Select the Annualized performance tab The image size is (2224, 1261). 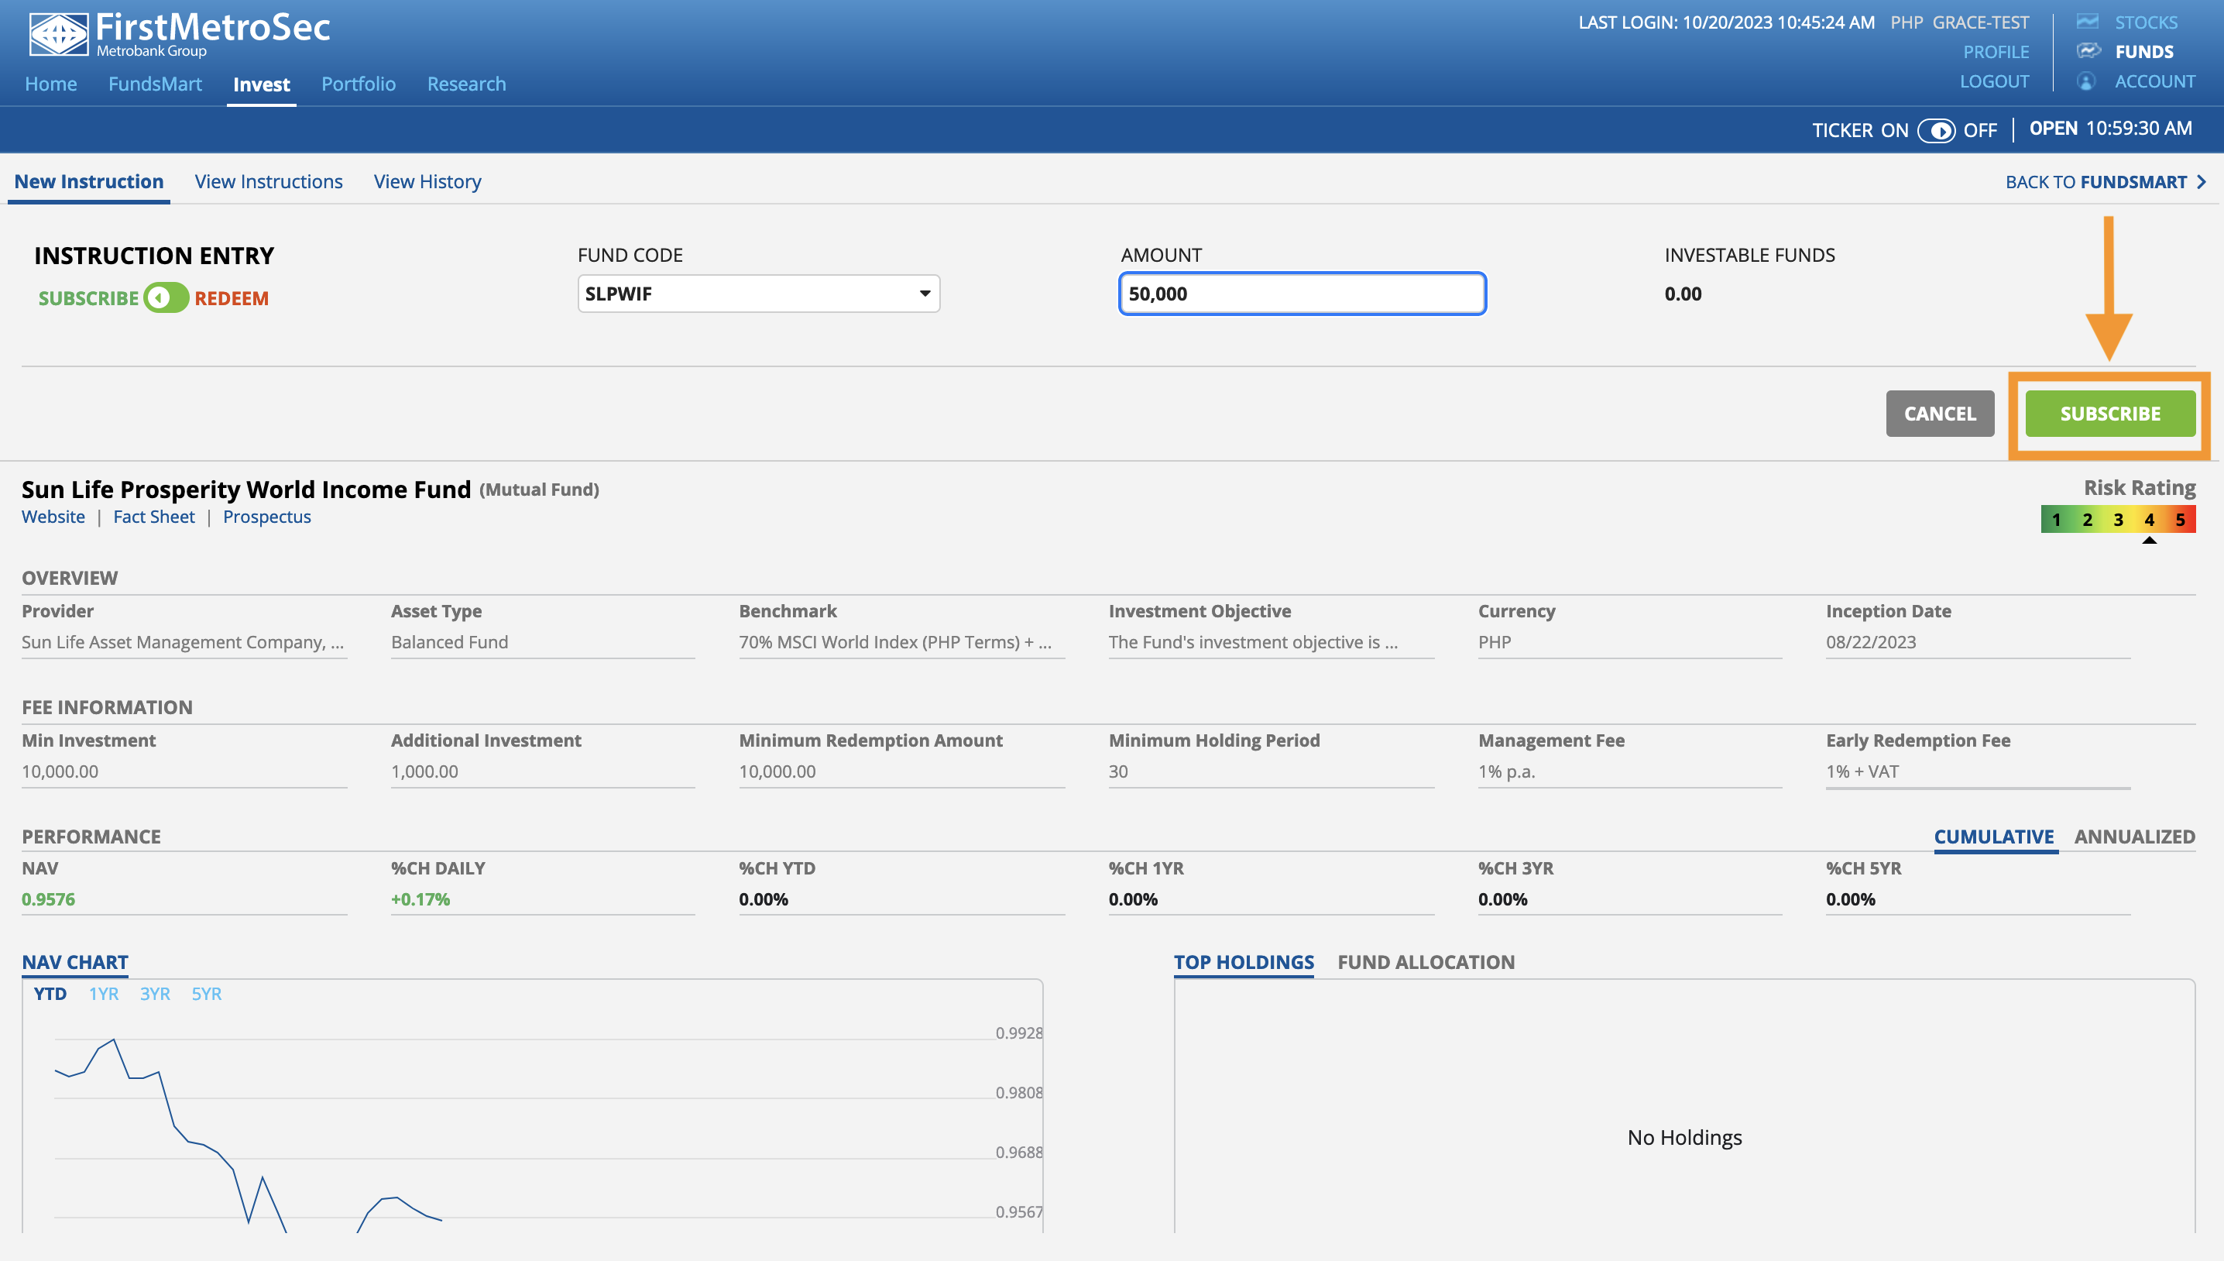(x=2134, y=837)
